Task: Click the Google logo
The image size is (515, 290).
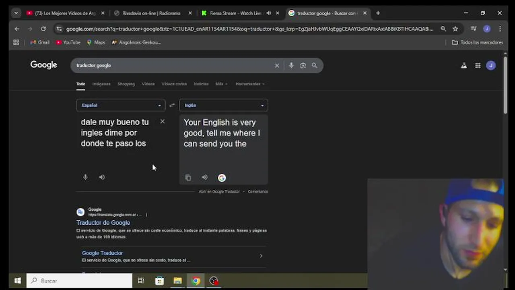Action: (43, 65)
